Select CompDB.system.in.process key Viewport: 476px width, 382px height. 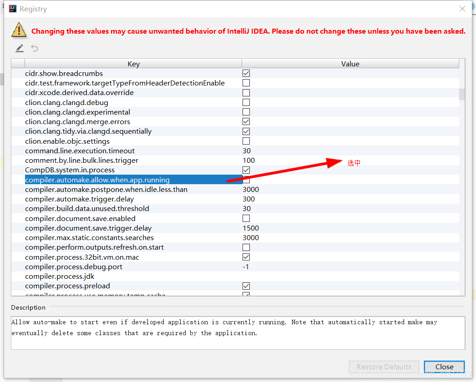[x=70, y=170]
